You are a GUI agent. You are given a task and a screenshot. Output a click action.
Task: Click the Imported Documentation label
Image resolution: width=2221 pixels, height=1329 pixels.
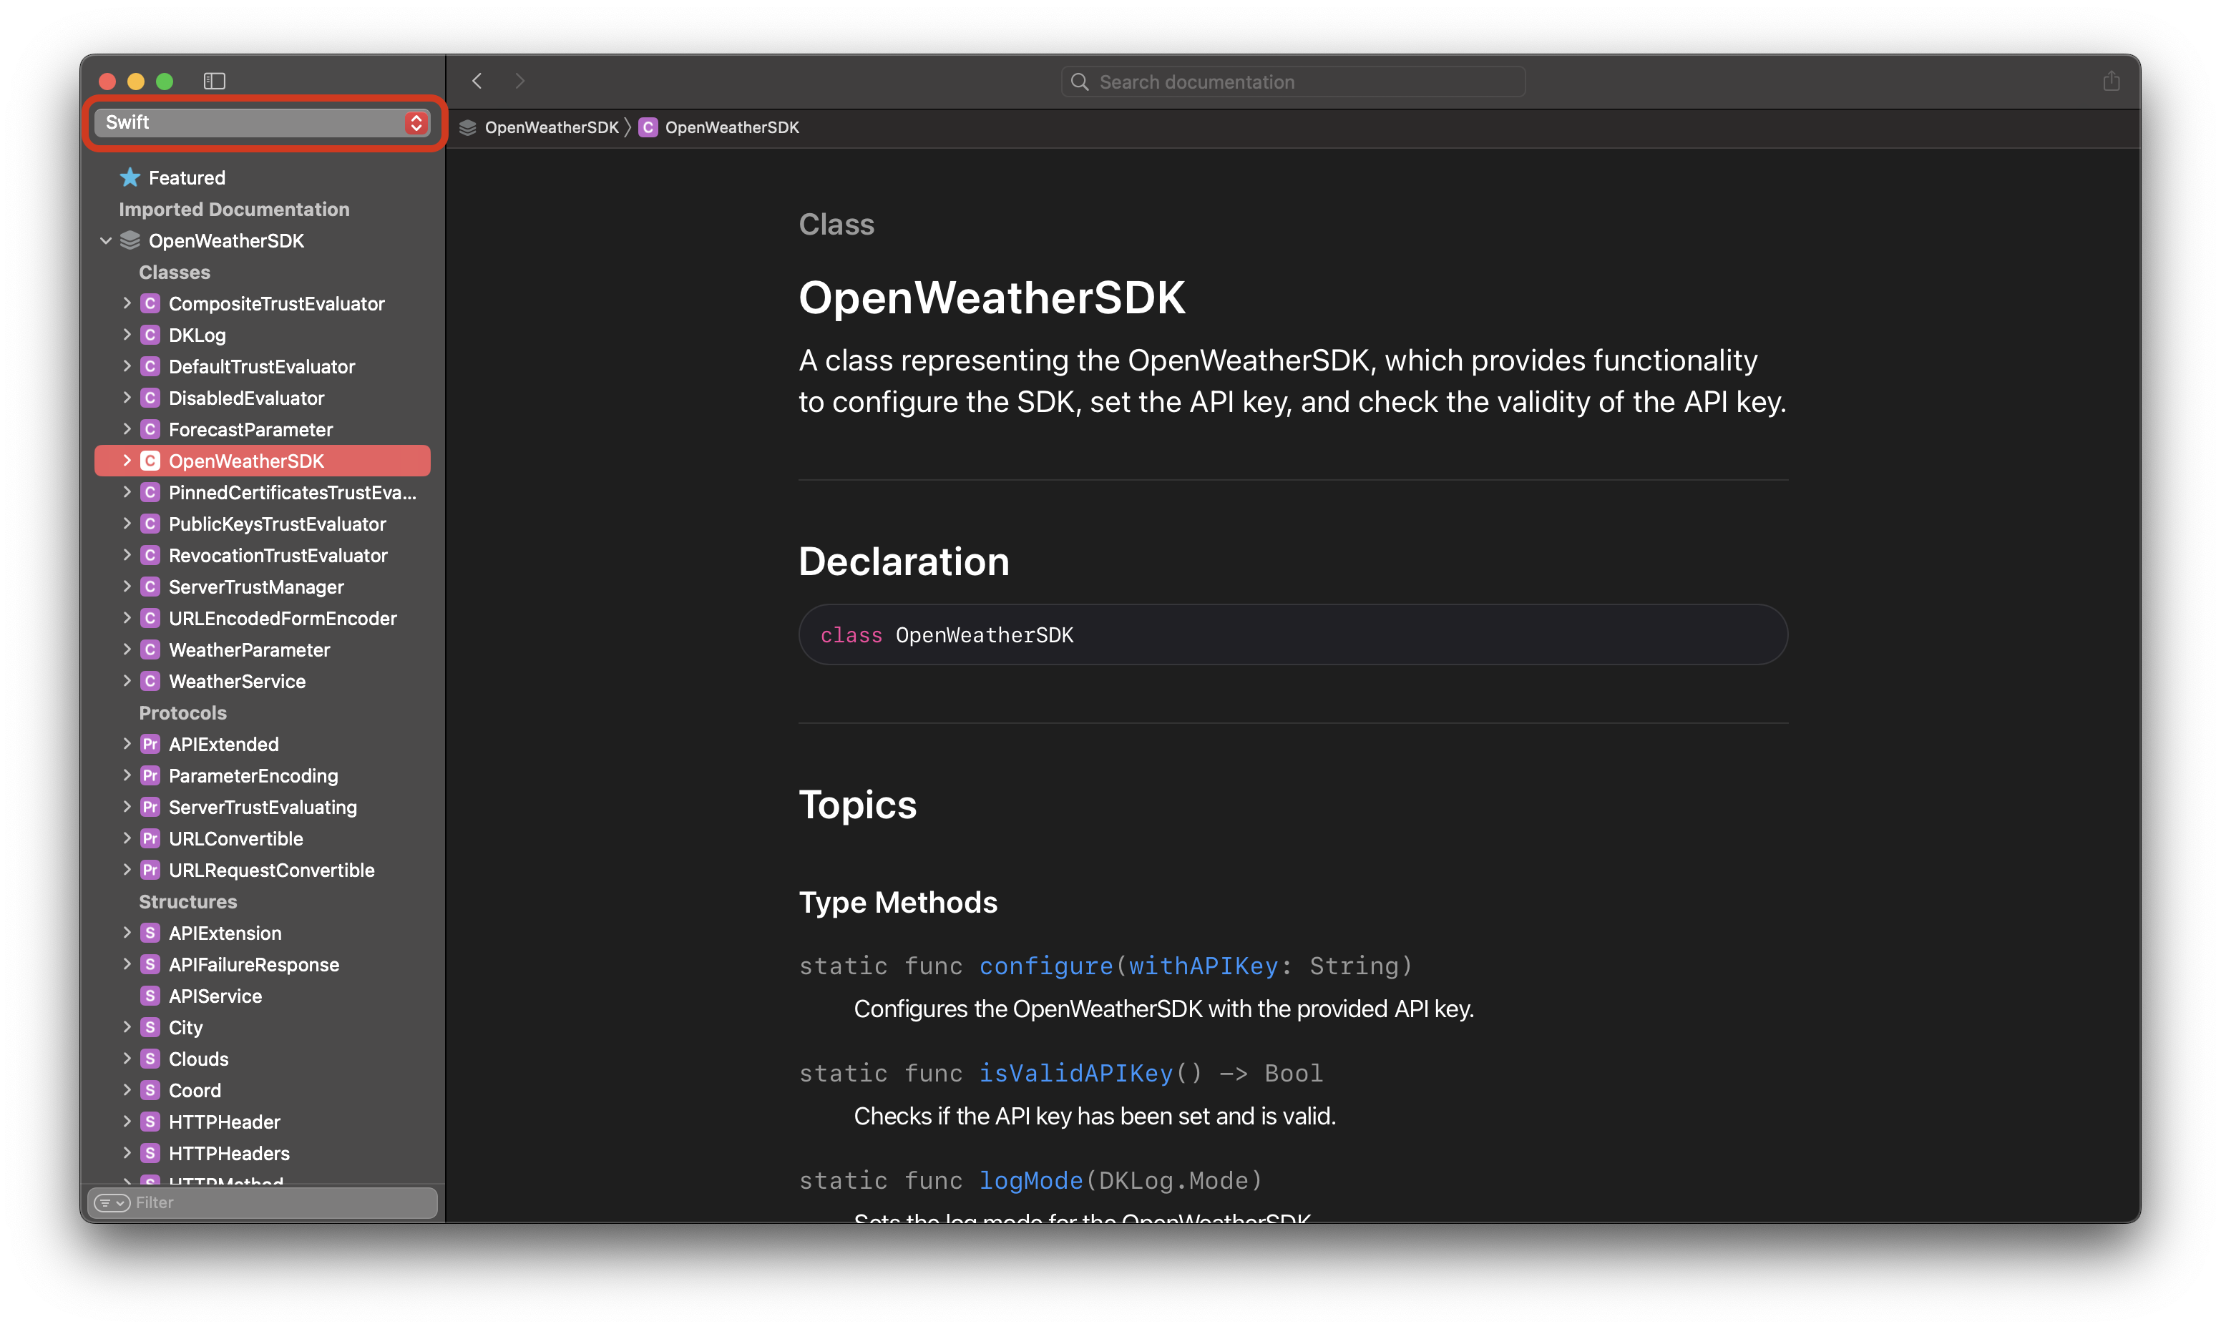pyautogui.click(x=234, y=209)
